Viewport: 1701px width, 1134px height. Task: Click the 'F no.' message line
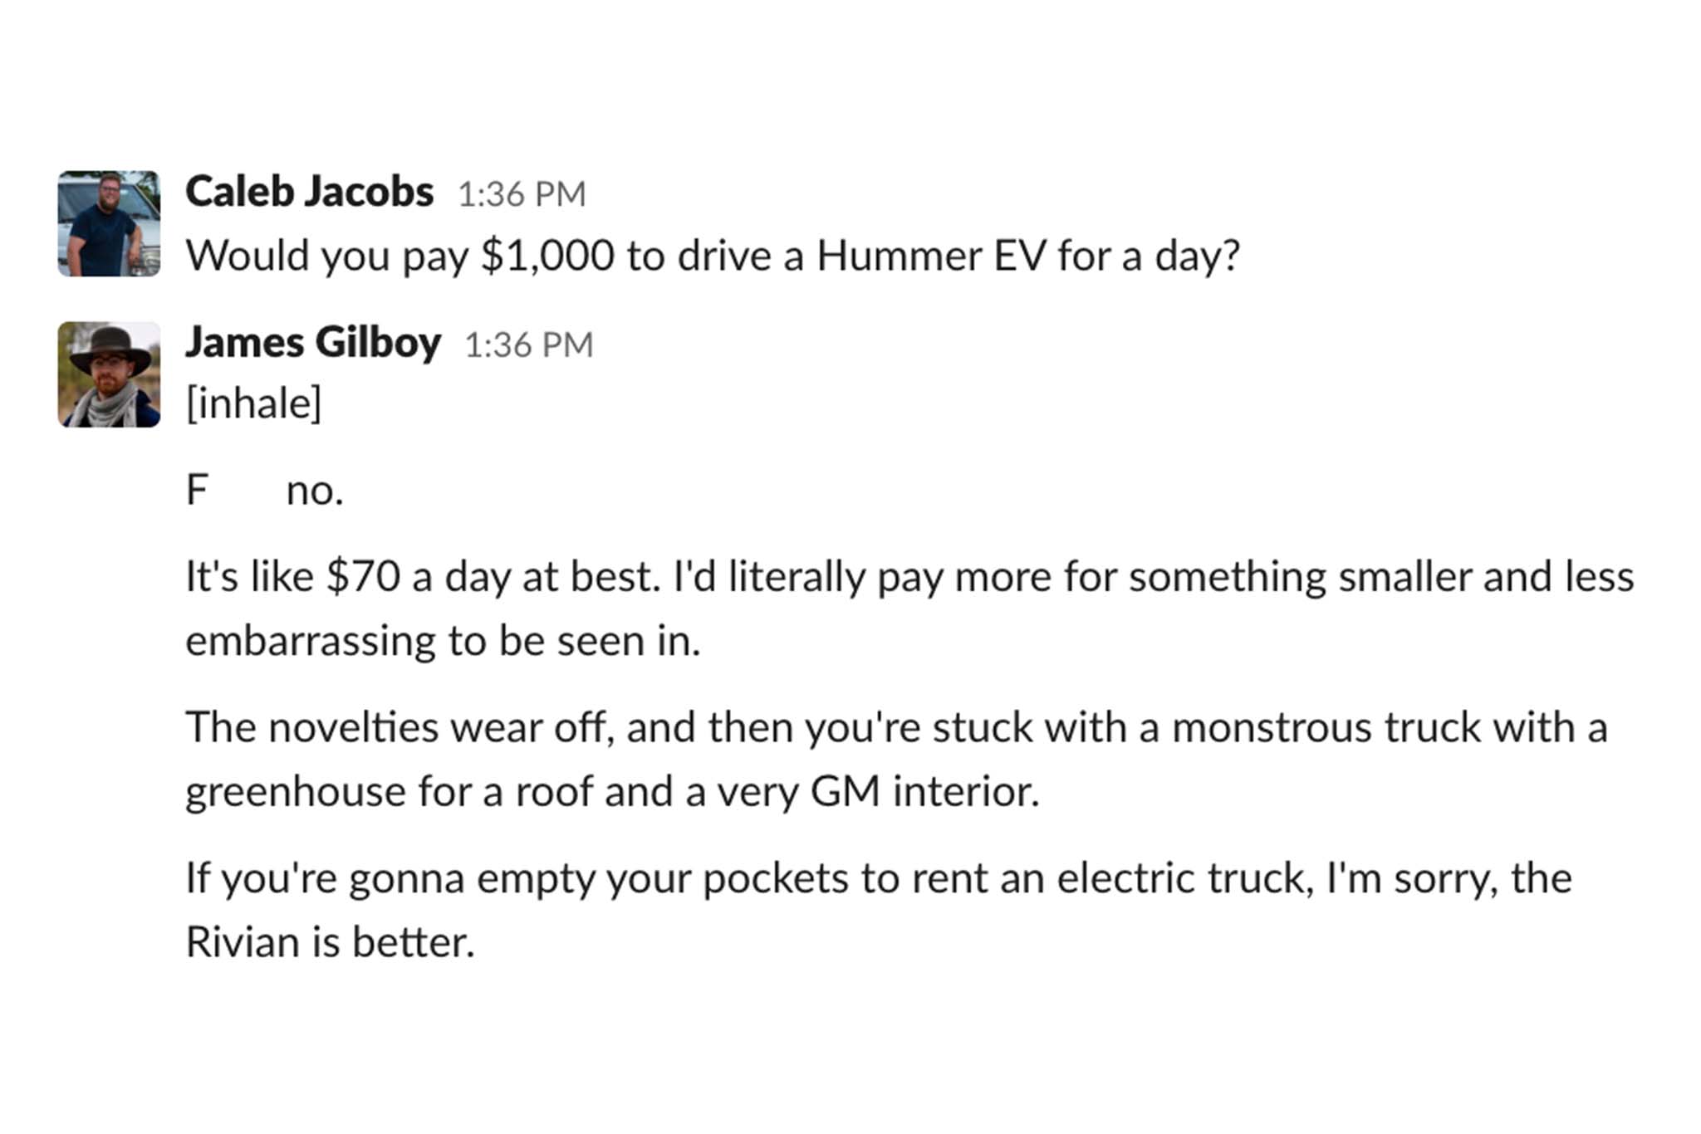[264, 490]
